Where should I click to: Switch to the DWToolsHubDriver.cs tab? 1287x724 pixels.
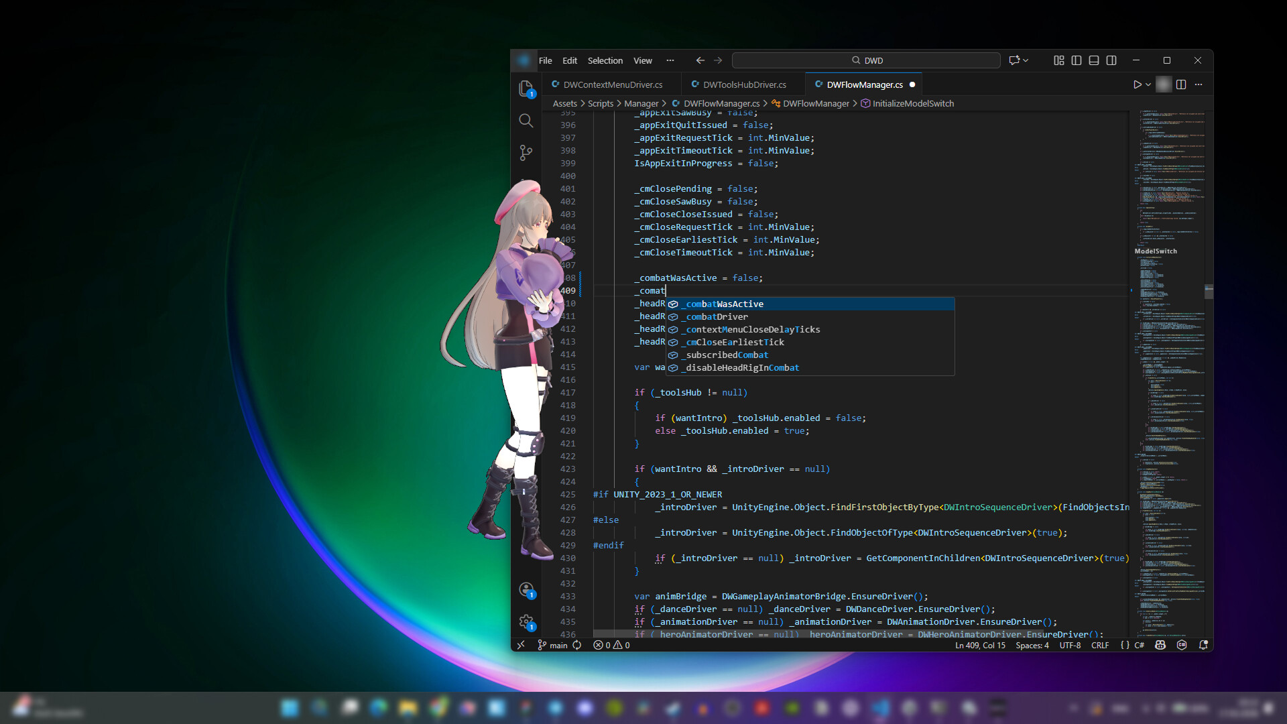pos(744,84)
